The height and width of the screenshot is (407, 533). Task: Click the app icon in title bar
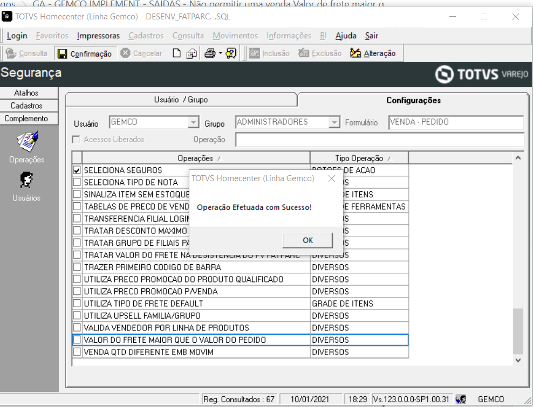[x=7, y=16]
